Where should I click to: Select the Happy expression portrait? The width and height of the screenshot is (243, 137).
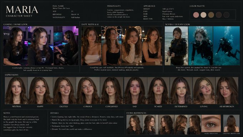(x=40, y=90)
